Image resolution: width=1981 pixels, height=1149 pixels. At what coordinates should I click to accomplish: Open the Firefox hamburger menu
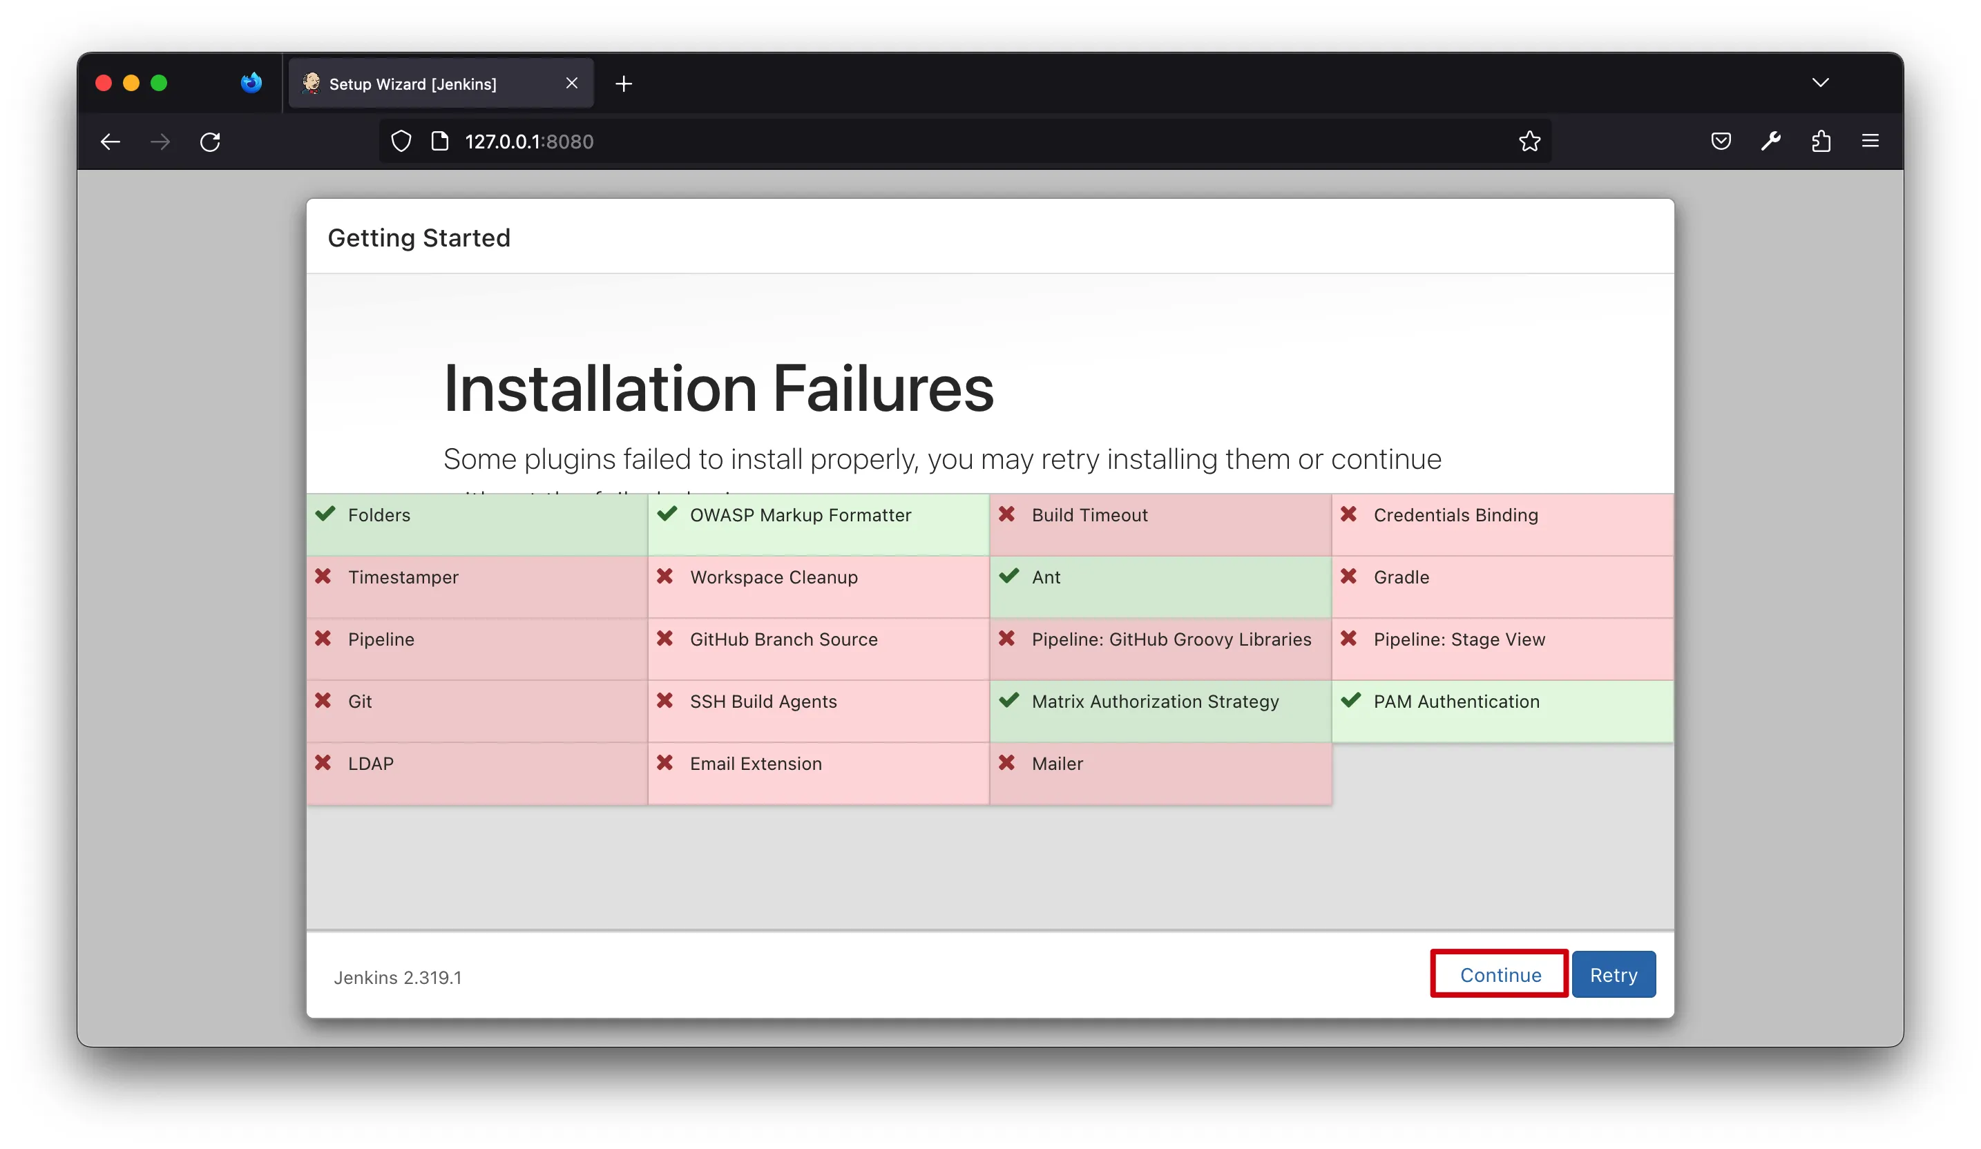1870,142
